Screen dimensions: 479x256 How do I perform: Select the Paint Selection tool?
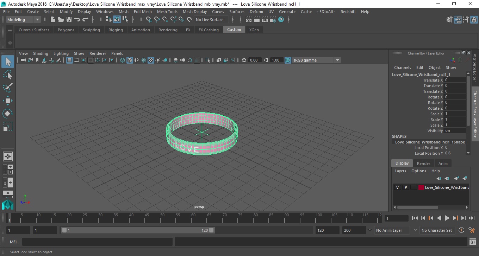[8, 88]
